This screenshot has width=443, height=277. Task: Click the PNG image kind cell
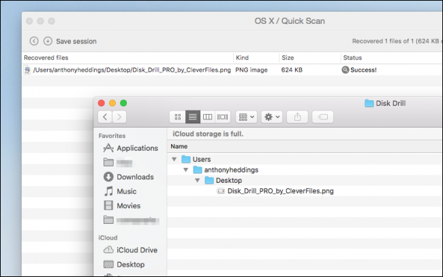coord(251,70)
